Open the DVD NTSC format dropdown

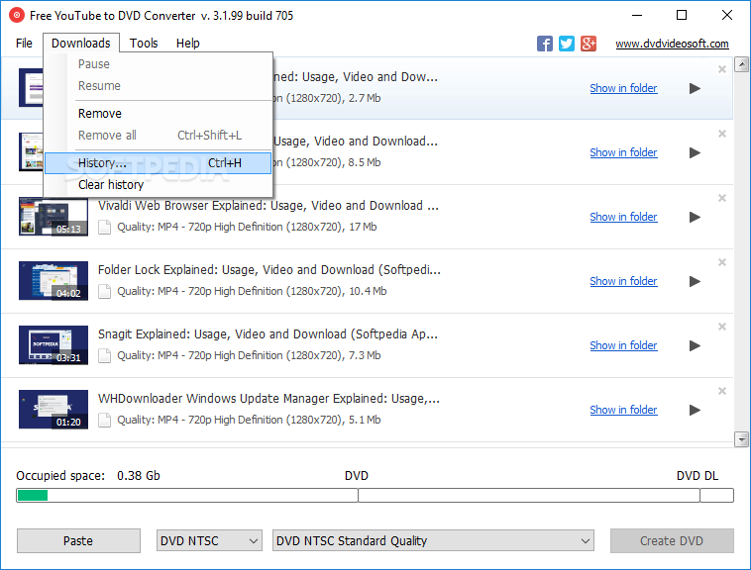pos(209,541)
